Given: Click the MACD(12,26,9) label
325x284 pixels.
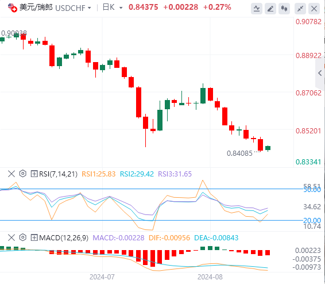Looking at the screenshot, I should [x=64, y=237].
